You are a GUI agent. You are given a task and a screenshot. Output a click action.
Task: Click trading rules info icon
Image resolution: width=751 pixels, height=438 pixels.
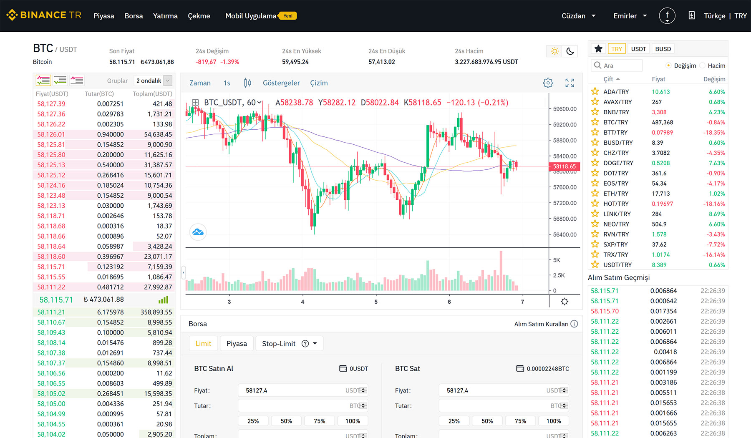click(x=574, y=324)
